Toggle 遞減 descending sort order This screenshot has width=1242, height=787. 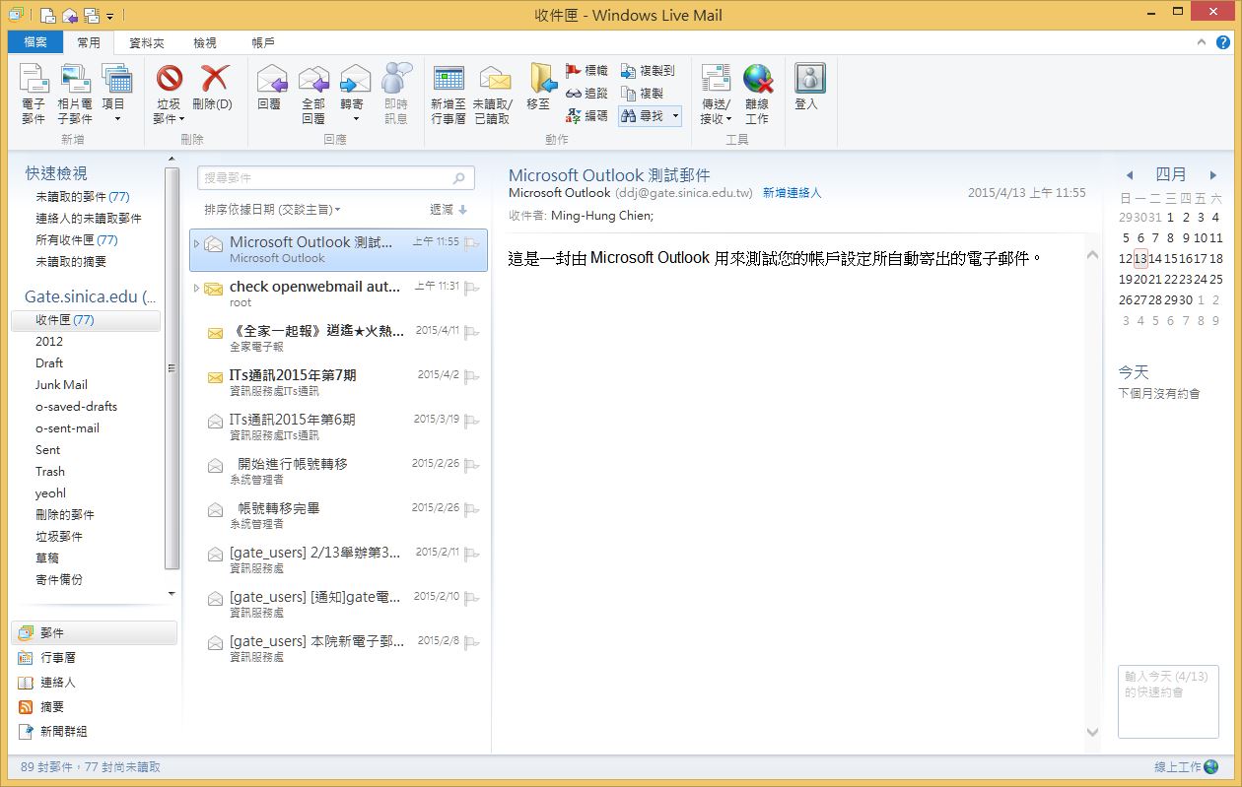pyautogui.click(x=448, y=209)
